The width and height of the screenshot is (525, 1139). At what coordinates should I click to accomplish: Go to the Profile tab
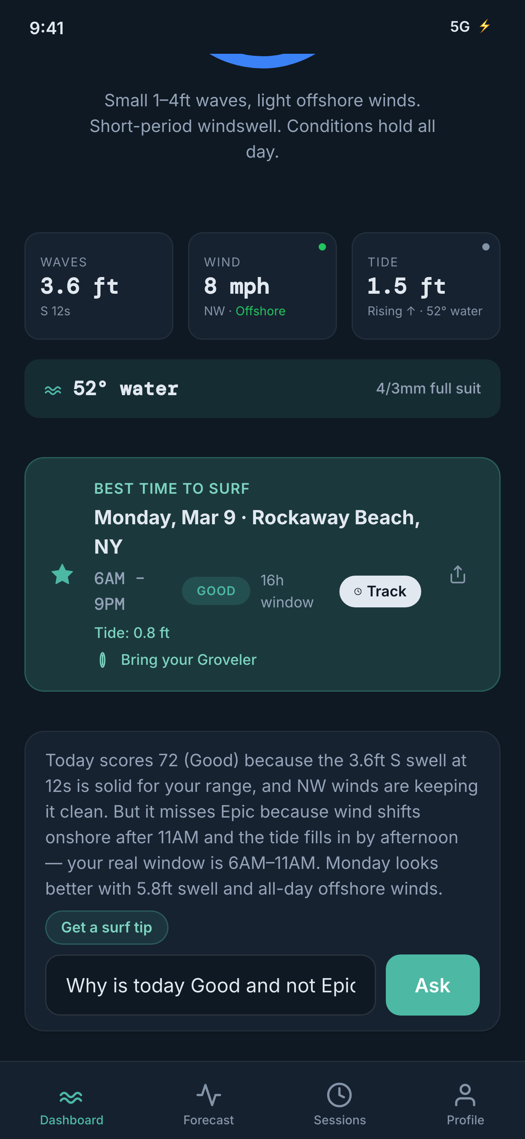pos(465,1104)
